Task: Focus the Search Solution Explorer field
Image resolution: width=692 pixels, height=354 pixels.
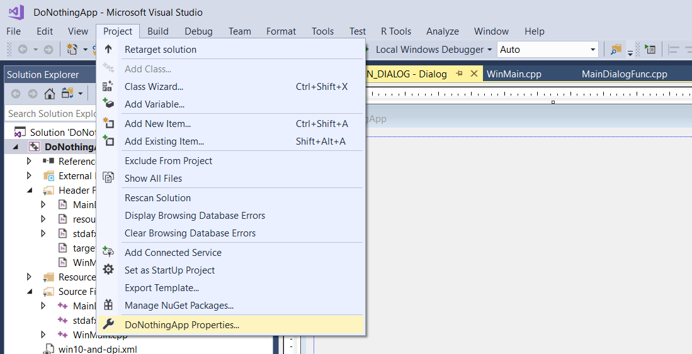Action: (51, 113)
